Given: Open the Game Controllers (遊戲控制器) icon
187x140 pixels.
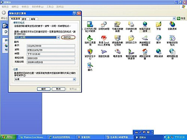Looking at the screenshot, I should pos(104,53).
